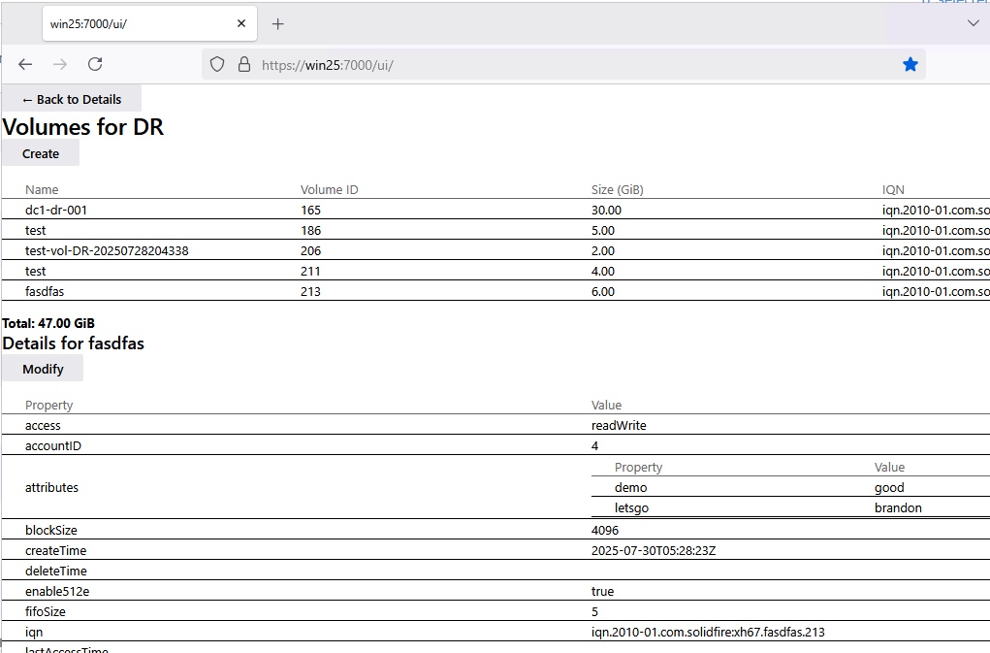990x653 pixels.
Task: Click the readWrite value
Action: [x=619, y=425]
